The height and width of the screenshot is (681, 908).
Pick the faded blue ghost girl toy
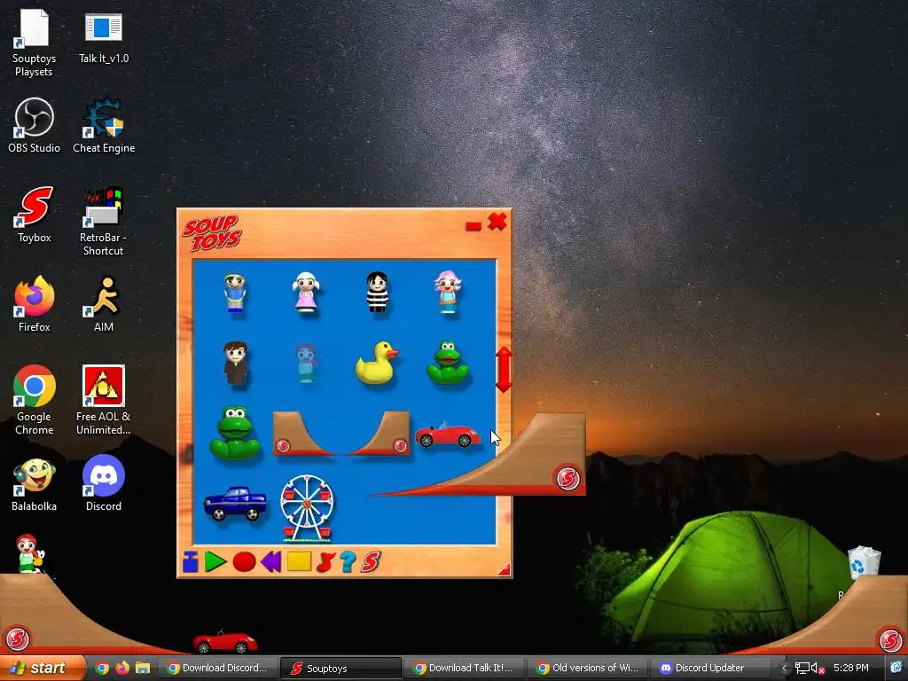point(306,364)
